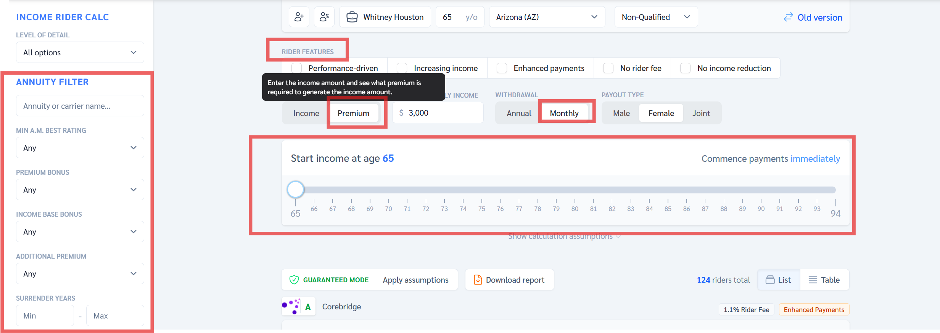Image resolution: width=940 pixels, height=333 pixels.
Task: Enable the Performance-driven rider feature
Action: tap(296, 68)
